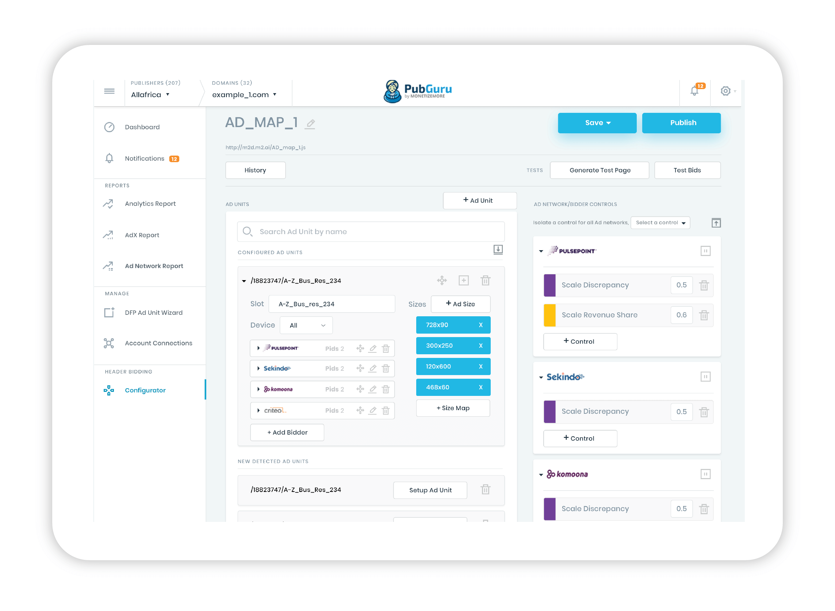Expand the Sekindo bidder row

point(258,368)
